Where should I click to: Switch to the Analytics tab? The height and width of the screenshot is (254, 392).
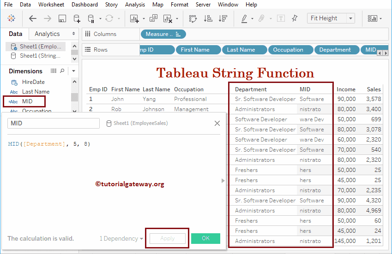pos(47,34)
